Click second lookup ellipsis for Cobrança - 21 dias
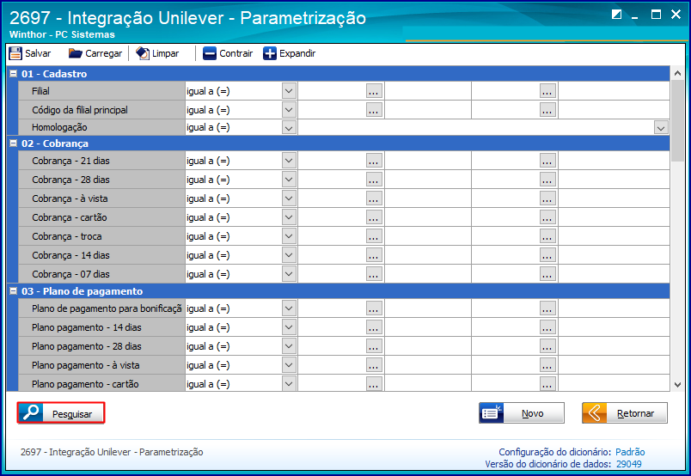Viewport: 691px width, 476px height. click(x=547, y=161)
